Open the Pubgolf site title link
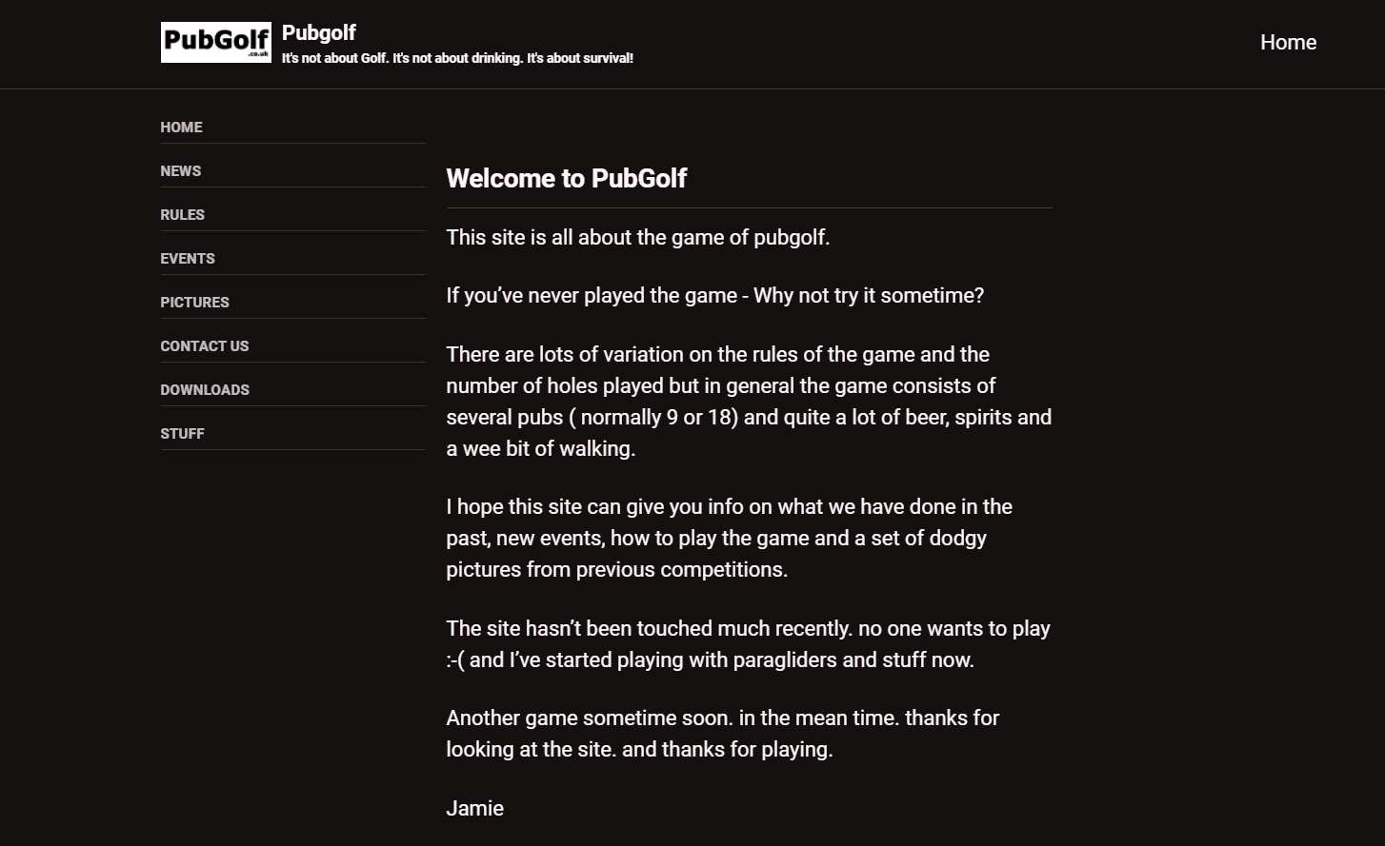The height and width of the screenshot is (846, 1385). tap(319, 32)
